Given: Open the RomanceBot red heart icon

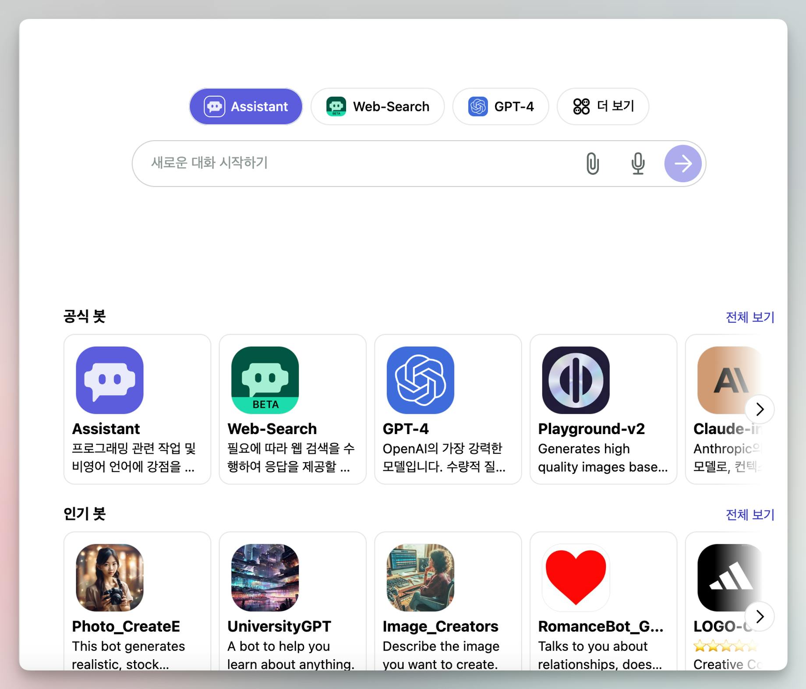Looking at the screenshot, I should (576, 577).
